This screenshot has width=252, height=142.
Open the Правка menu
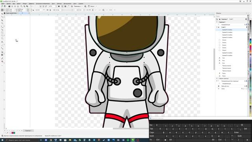(9, 4)
